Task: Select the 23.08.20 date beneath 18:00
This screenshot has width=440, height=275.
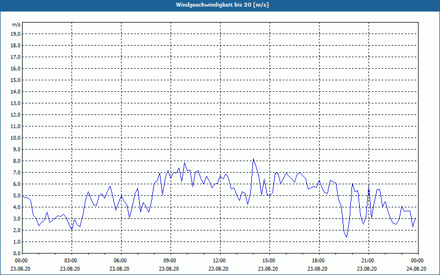Action: [x=317, y=268]
